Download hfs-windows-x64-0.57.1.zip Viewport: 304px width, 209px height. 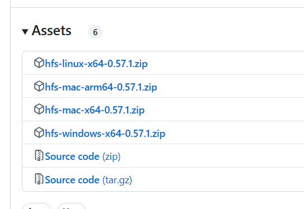pos(105,134)
